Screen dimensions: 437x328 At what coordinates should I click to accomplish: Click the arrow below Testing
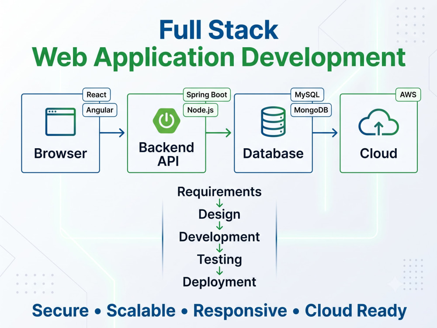pos(219,271)
